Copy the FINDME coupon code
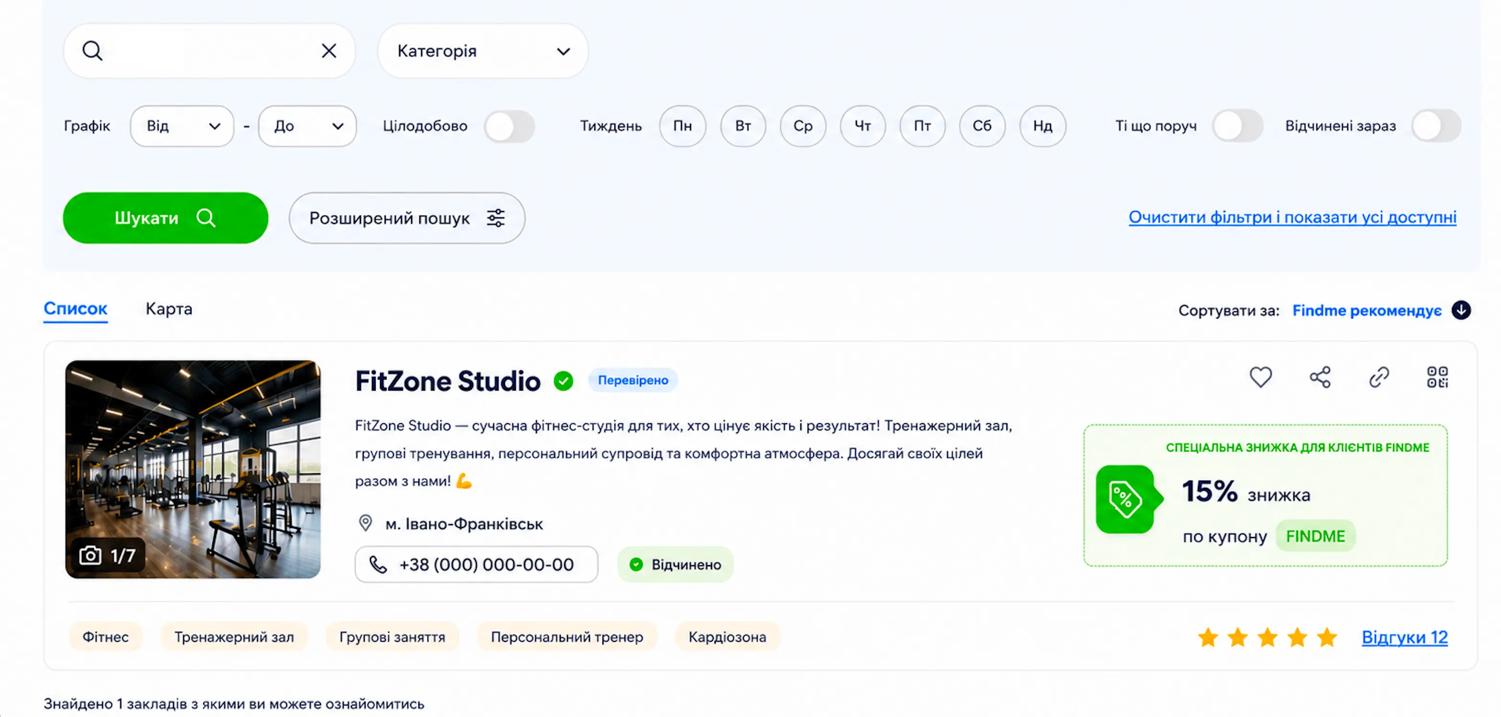This screenshot has width=1501, height=717. pyautogui.click(x=1315, y=536)
